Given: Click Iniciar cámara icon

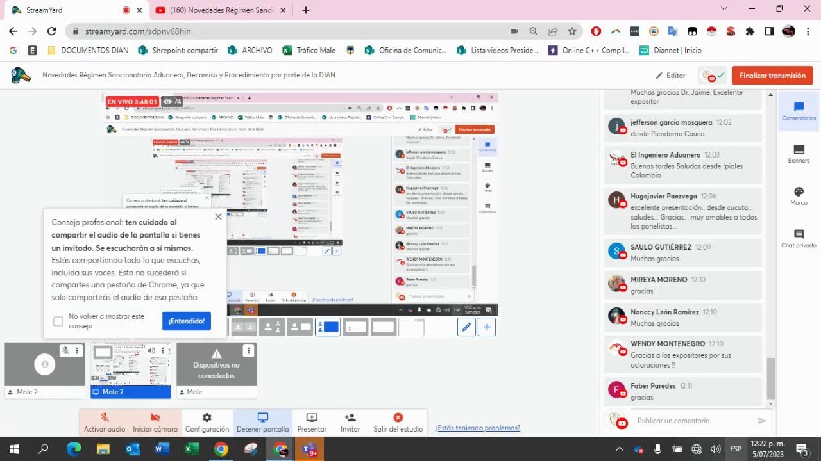Looking at the screenshot, I should (x=155, y=417).
